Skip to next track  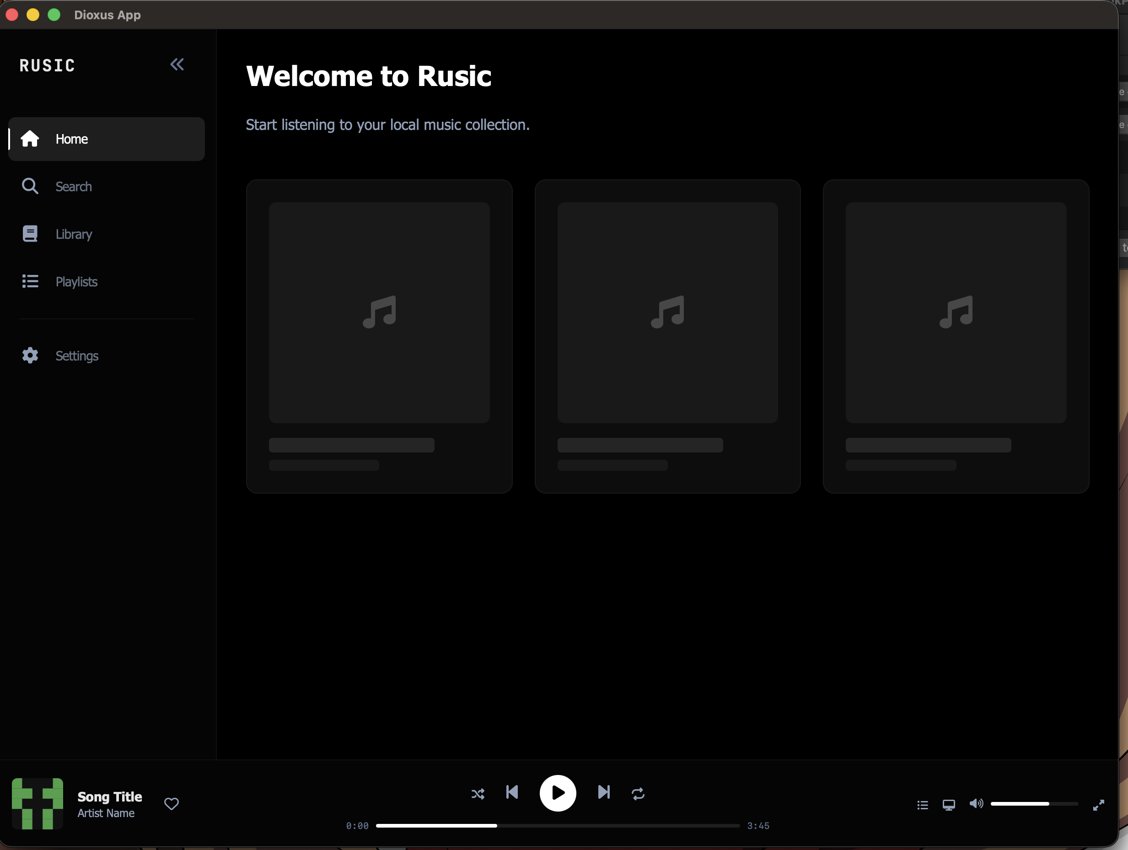(604, 792)
